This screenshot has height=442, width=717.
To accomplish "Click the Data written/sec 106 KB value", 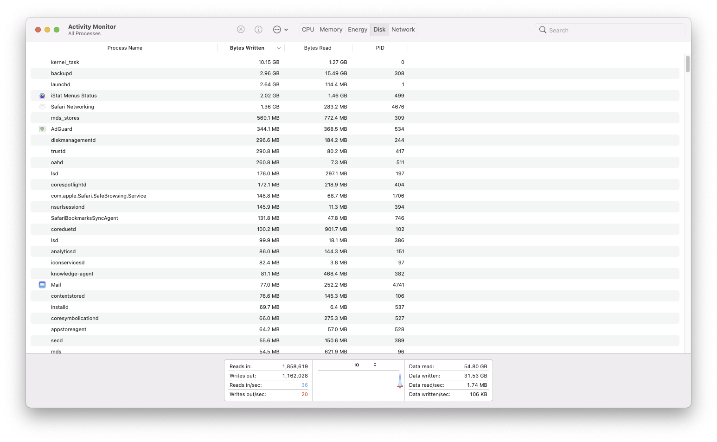I will pyautogui.click(x=479, y=394).
